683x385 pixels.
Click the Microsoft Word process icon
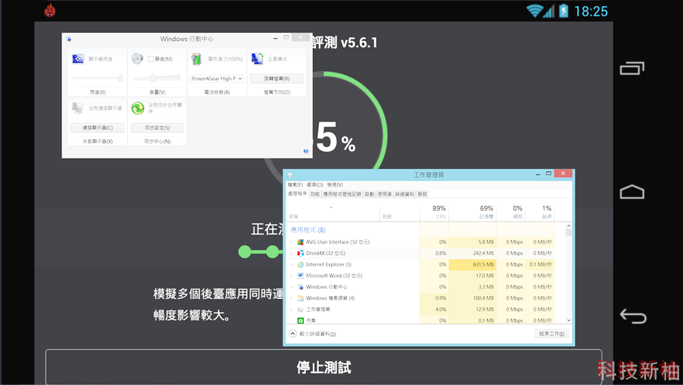coord(300,276)
